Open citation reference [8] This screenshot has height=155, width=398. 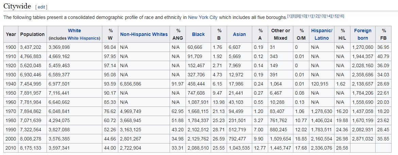coord(293,16)
